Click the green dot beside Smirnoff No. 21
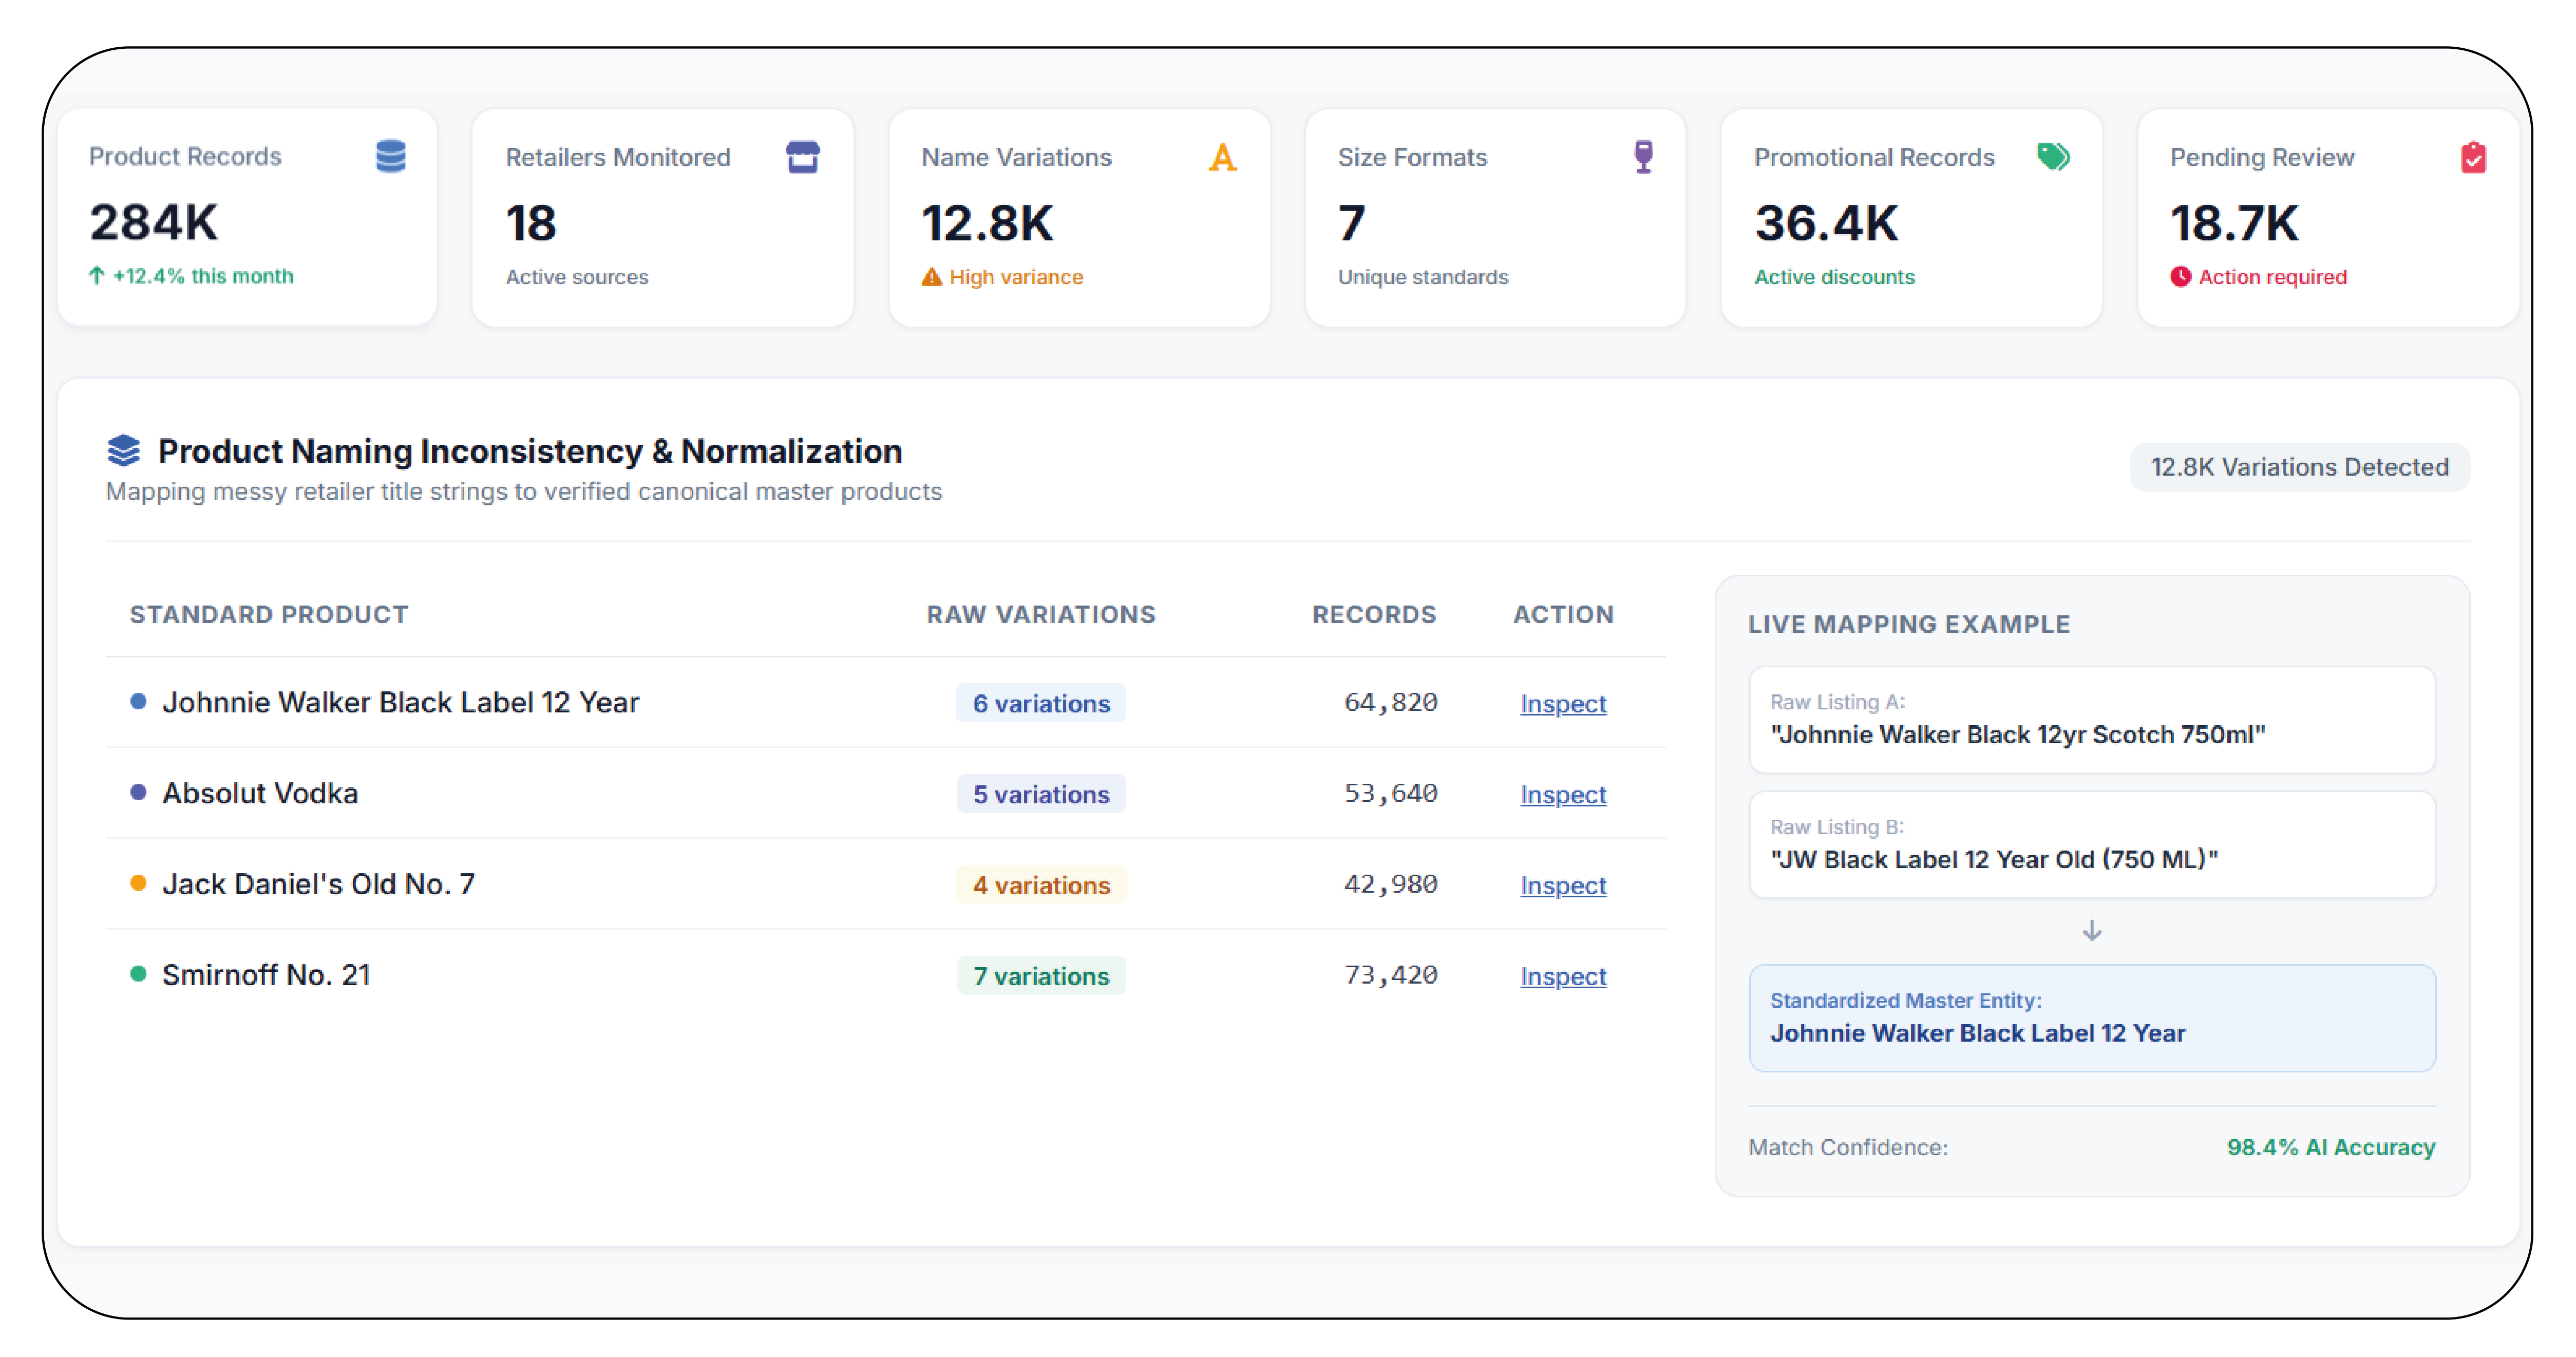 [x=139, y=974]
